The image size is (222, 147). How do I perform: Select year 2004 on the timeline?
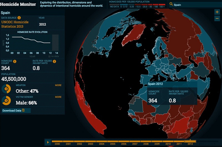(101, 143)
